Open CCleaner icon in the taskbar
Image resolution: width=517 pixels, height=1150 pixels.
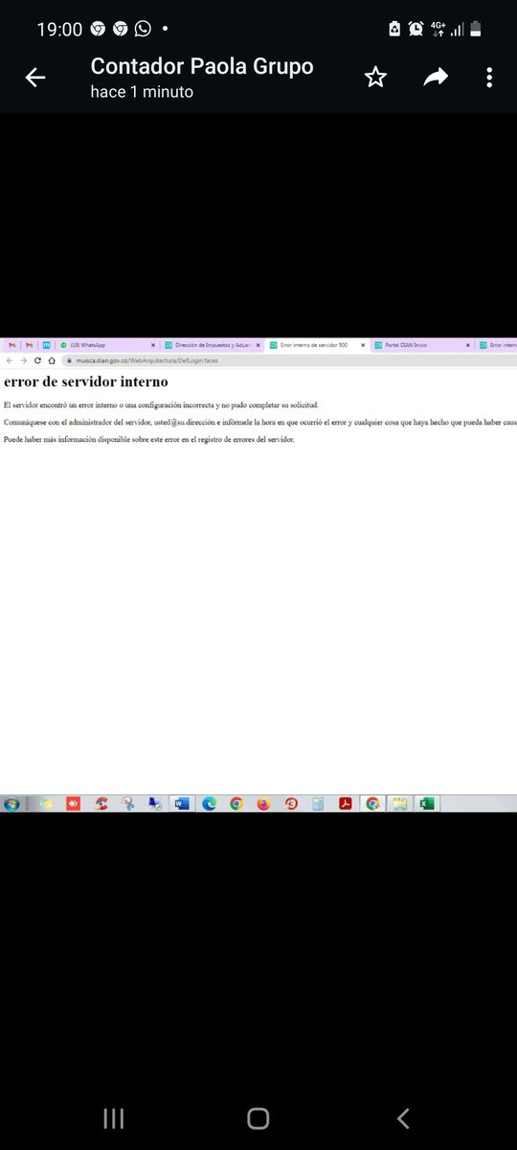pyautogui.click(x=101, y=803)
